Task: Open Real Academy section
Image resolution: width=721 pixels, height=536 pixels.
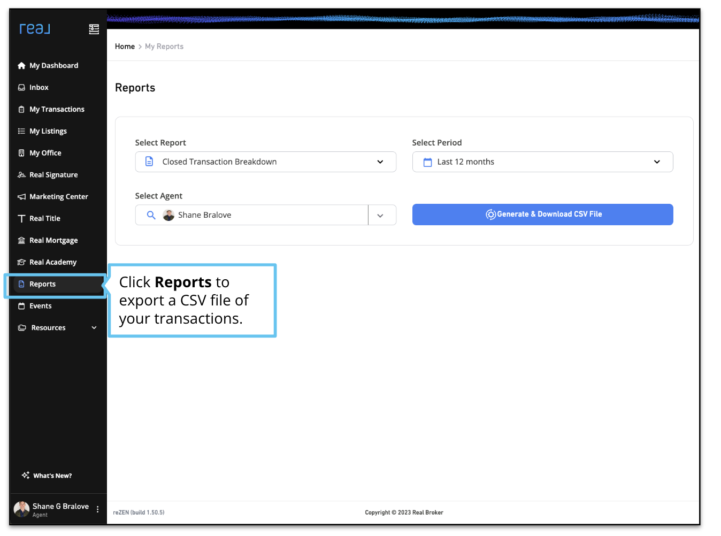Action: tap(53, 262)
